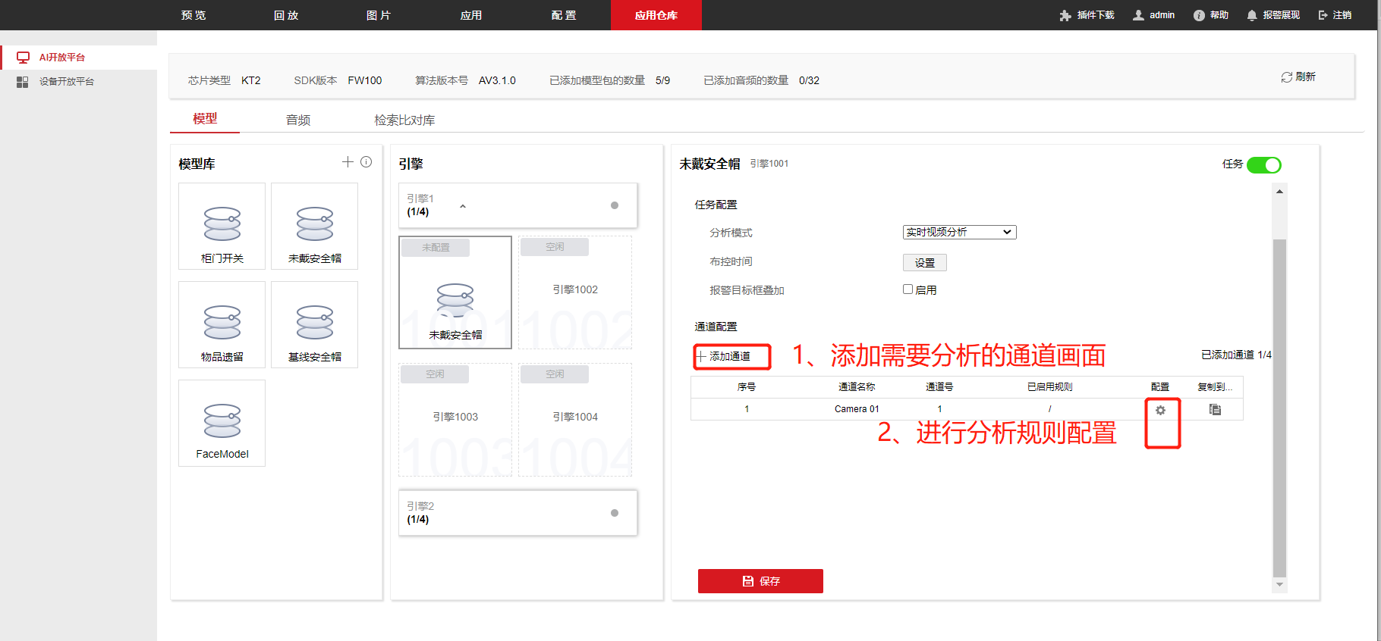Click the 设备开放平台 grid icon
Screen dimensions: 1381x641
23,82
